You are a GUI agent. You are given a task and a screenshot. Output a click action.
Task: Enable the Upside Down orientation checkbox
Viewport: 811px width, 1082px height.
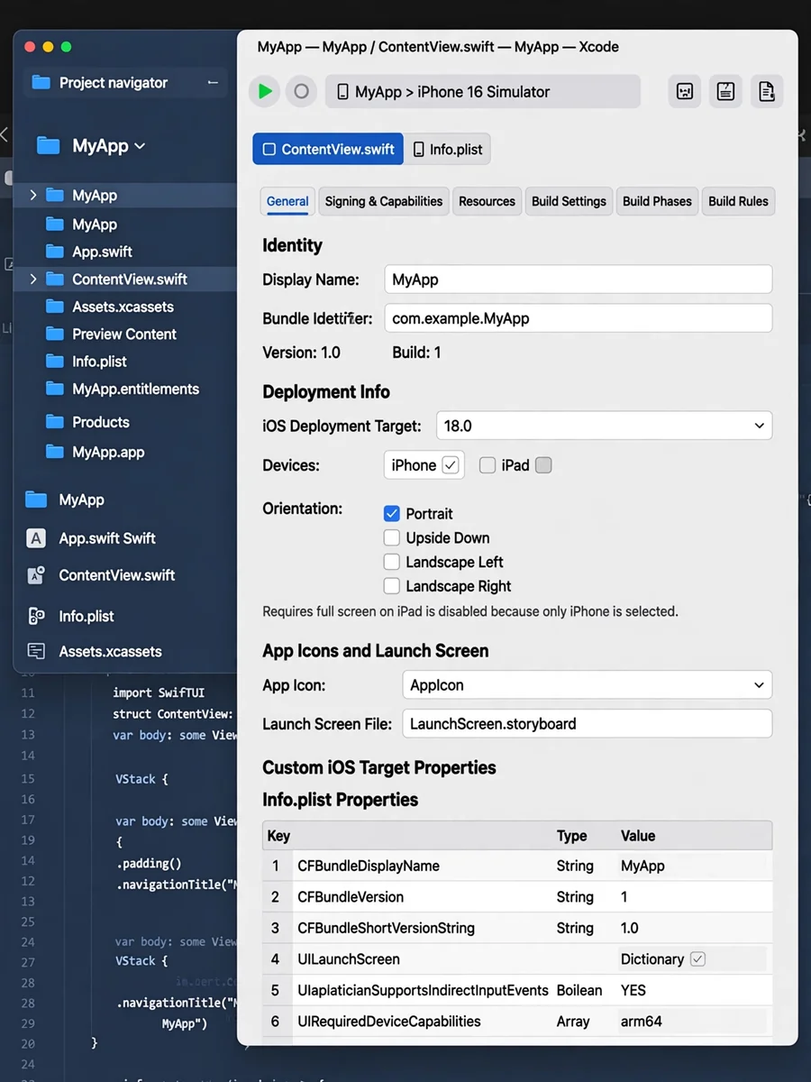pos(391,538)
